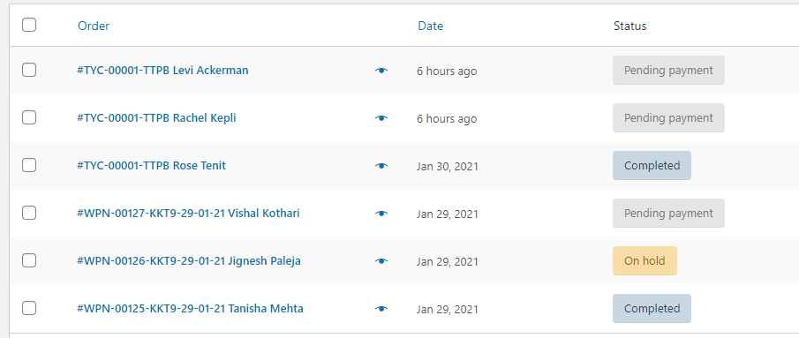Open the #WPN-00125 Tanisha Mehta order
799x338 pixels.
190,309
